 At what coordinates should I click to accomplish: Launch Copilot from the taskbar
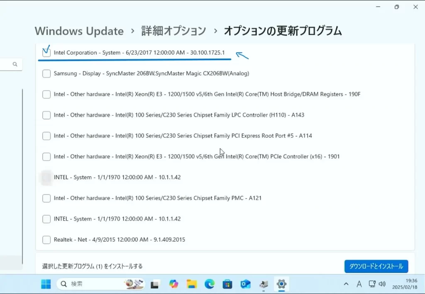[173, 284]
